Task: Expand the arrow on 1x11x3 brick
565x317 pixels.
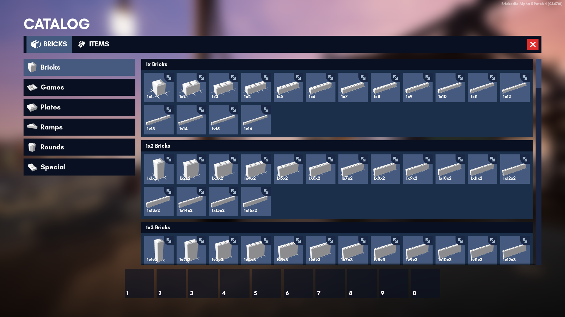Action: pyautogui.click(x=492, y=241)
